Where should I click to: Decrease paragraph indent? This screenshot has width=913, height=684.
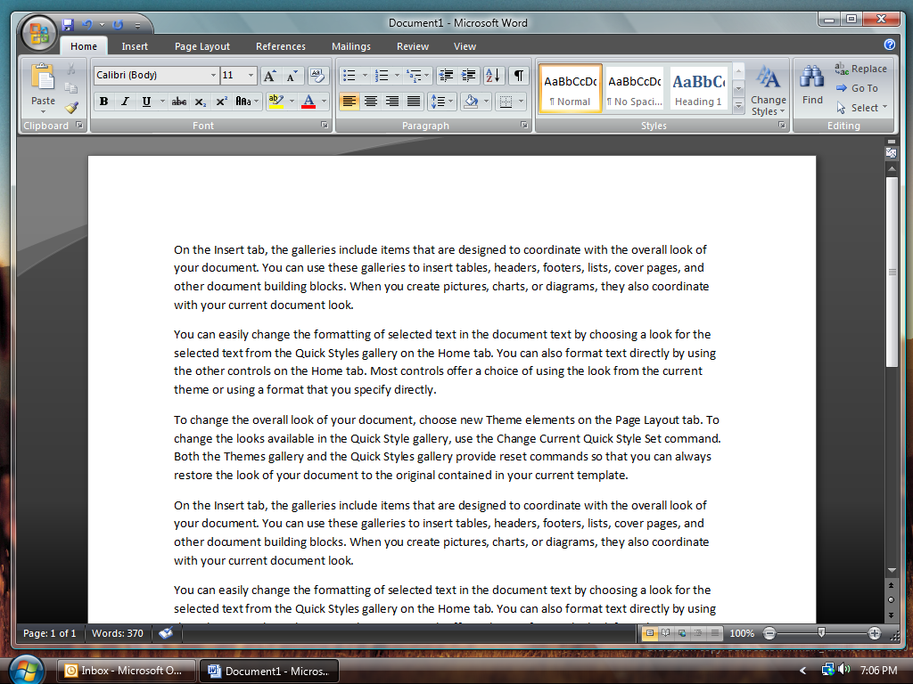446,75
